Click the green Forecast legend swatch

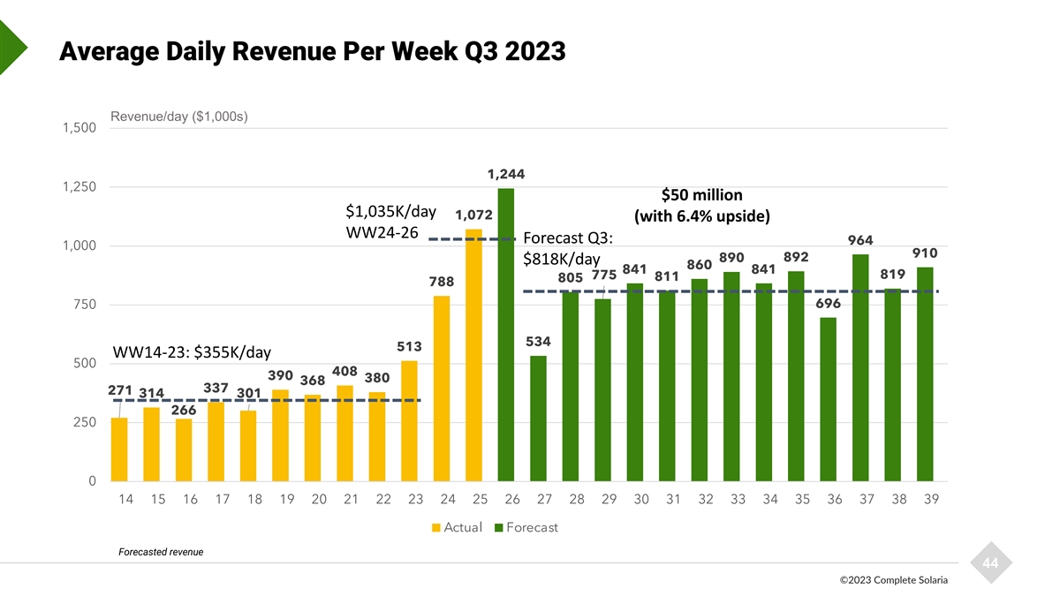499,528
